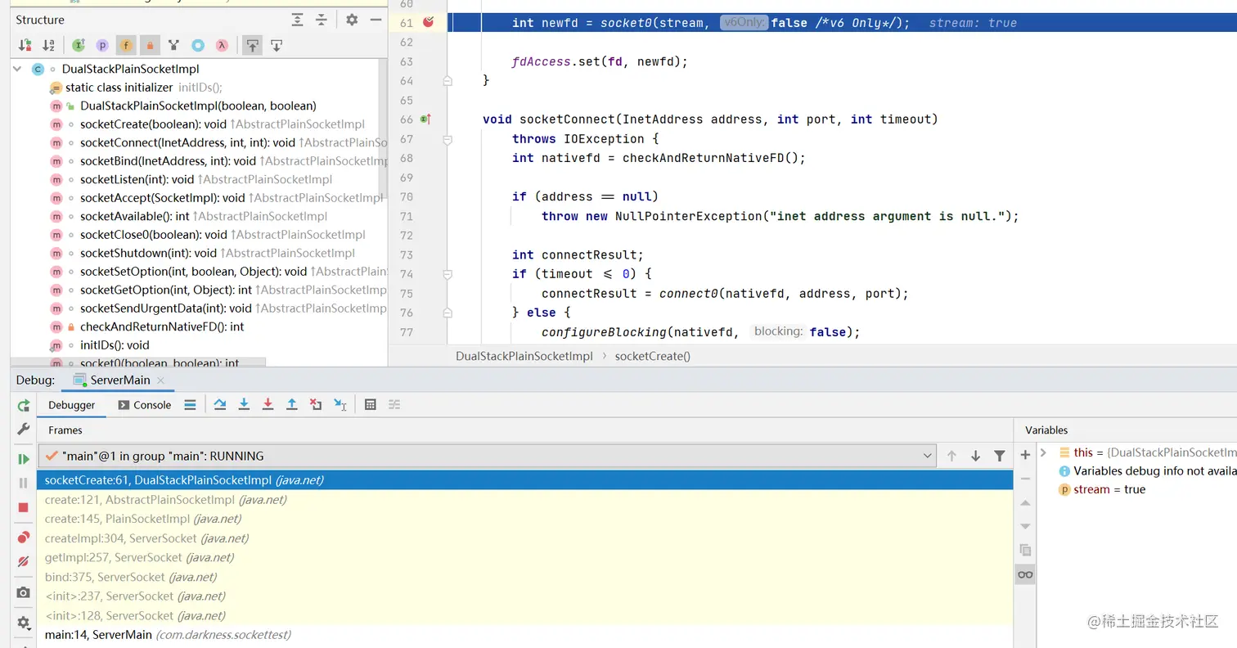Toggle Show Lambdas filter
Screen dimensions: 1237x648
(x=221, y=46)
